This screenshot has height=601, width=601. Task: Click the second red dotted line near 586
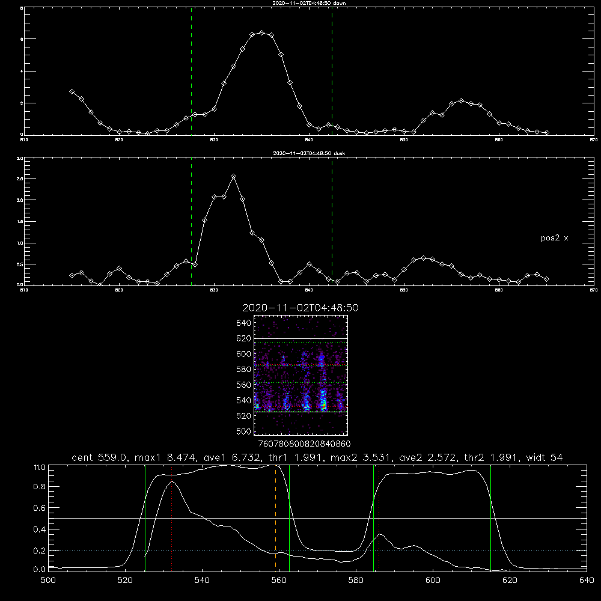[x=379, y=517]
